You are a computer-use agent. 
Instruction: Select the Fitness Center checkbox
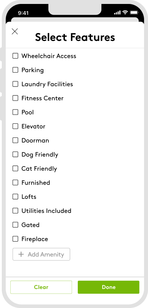point(15,98)
